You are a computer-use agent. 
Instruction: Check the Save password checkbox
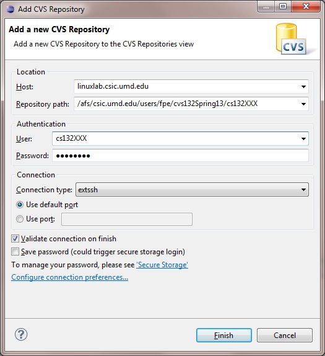15,252
